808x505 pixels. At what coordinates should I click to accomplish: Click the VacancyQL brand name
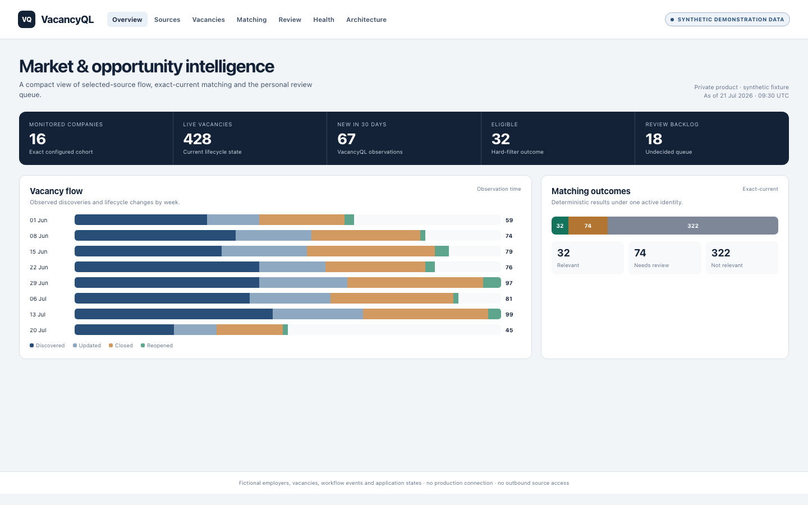coord(67,20)
